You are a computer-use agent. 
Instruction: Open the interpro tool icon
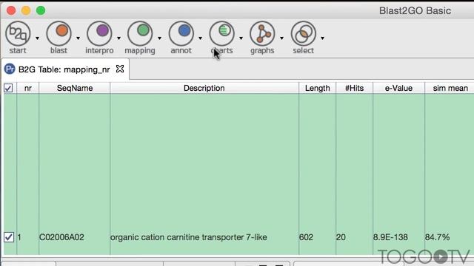99,33
